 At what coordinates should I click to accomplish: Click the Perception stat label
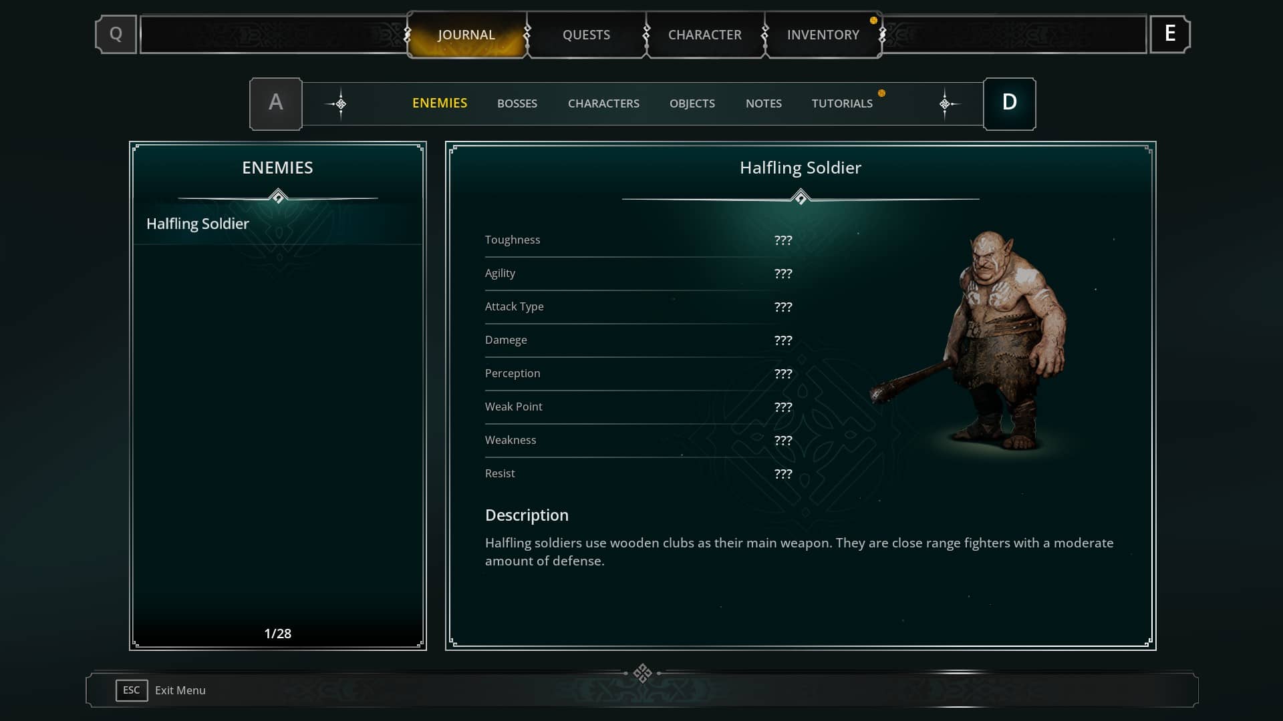point(513,373)
